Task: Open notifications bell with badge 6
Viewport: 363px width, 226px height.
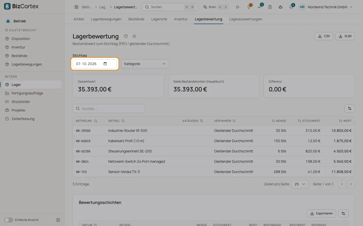Action: [291, 7]
